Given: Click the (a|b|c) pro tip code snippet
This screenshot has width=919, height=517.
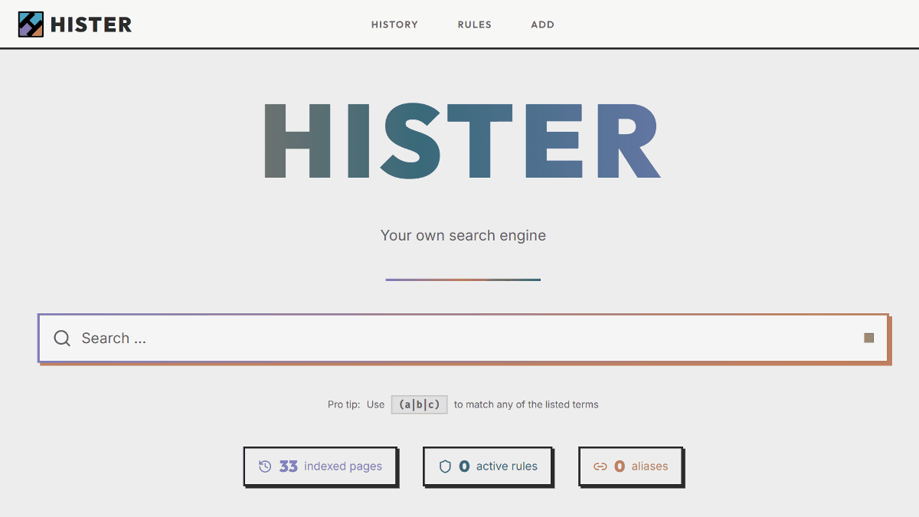Looking at the screenshot, I should (x=419, y=404).
